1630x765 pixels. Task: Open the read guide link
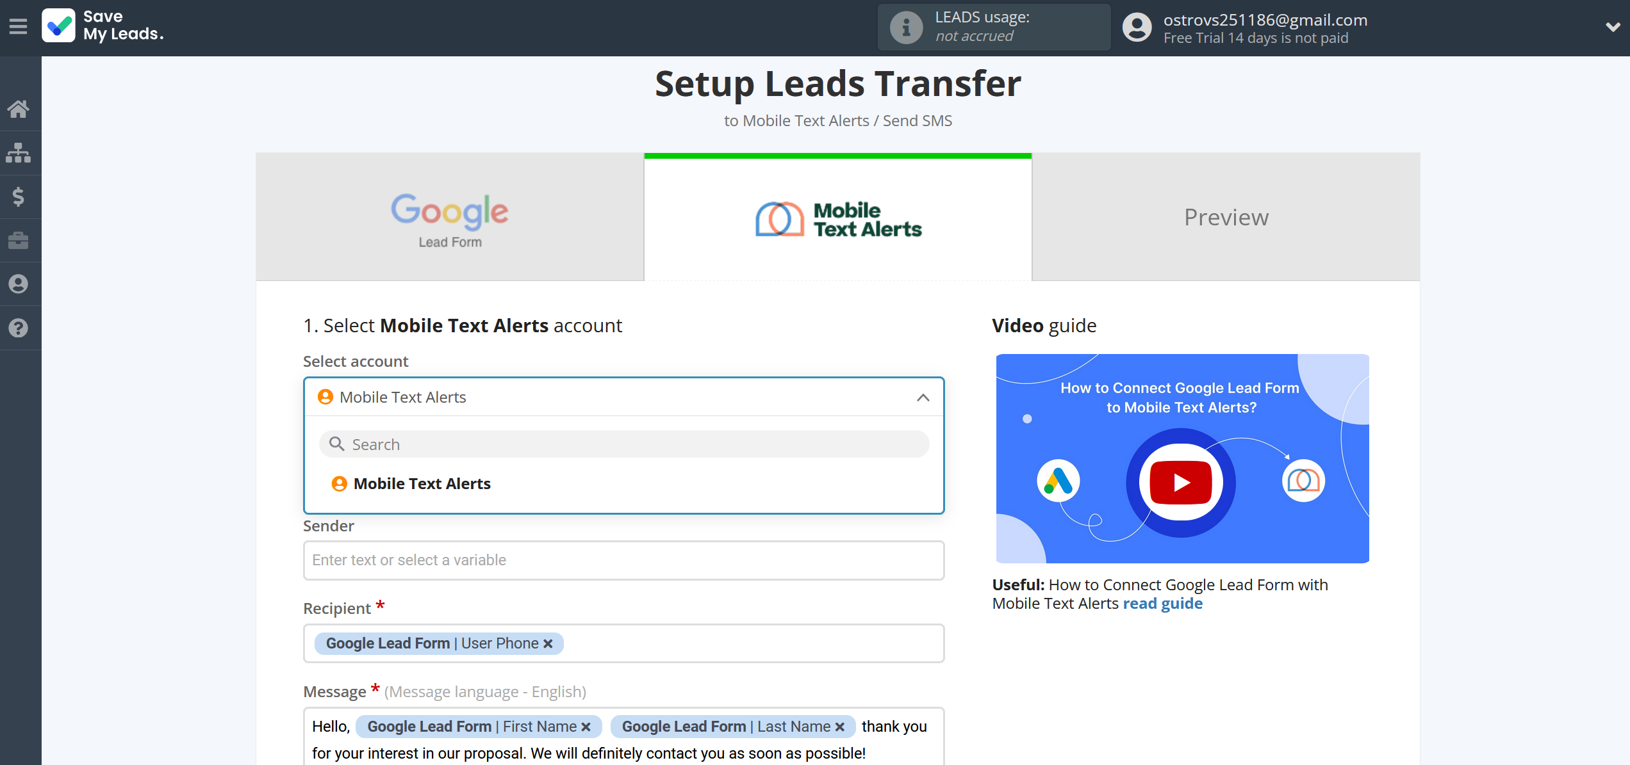(1162, 604)
